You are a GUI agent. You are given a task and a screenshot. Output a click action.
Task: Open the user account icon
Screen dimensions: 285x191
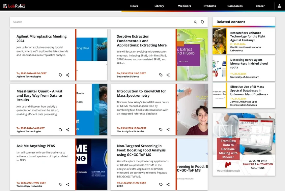point(279,6)
